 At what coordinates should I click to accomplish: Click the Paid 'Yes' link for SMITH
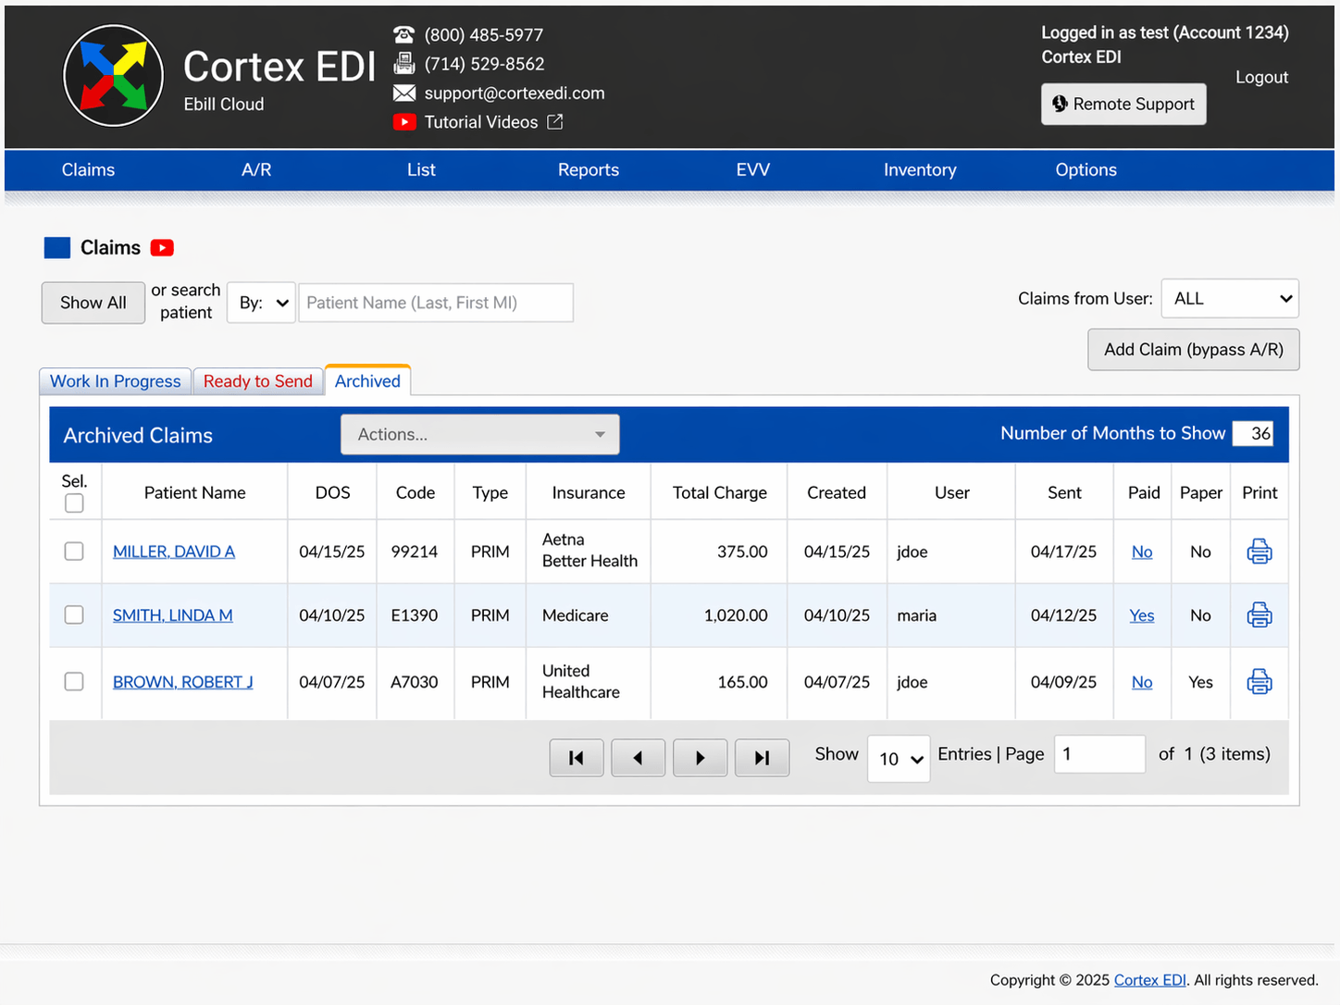point(1142,615)
